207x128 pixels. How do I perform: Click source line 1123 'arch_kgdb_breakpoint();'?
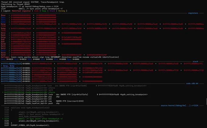pyautogui.click(x=31, y=117)
